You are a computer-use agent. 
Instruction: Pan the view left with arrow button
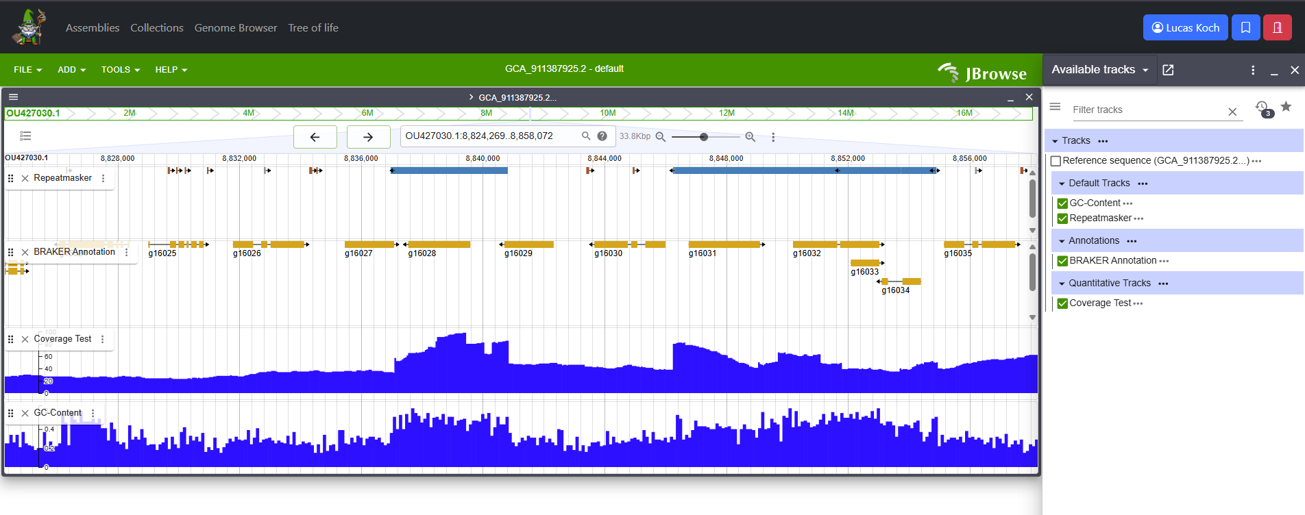315,137
